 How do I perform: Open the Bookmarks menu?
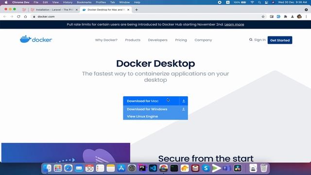coord(84,2)
